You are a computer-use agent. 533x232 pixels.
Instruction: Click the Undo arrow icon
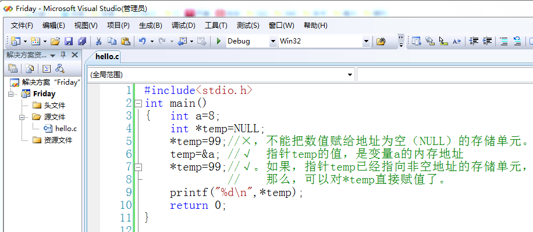pos(143,41)
